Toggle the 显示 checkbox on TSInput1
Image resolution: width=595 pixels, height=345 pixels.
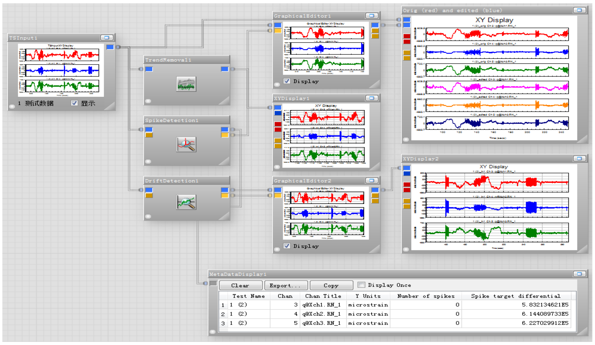[x=74, y=103]
